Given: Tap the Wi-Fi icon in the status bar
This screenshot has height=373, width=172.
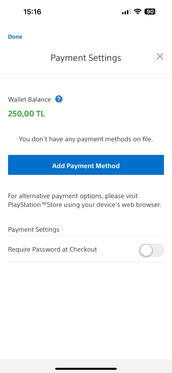Looking at the screenshot, I should (x=137, y=12).
